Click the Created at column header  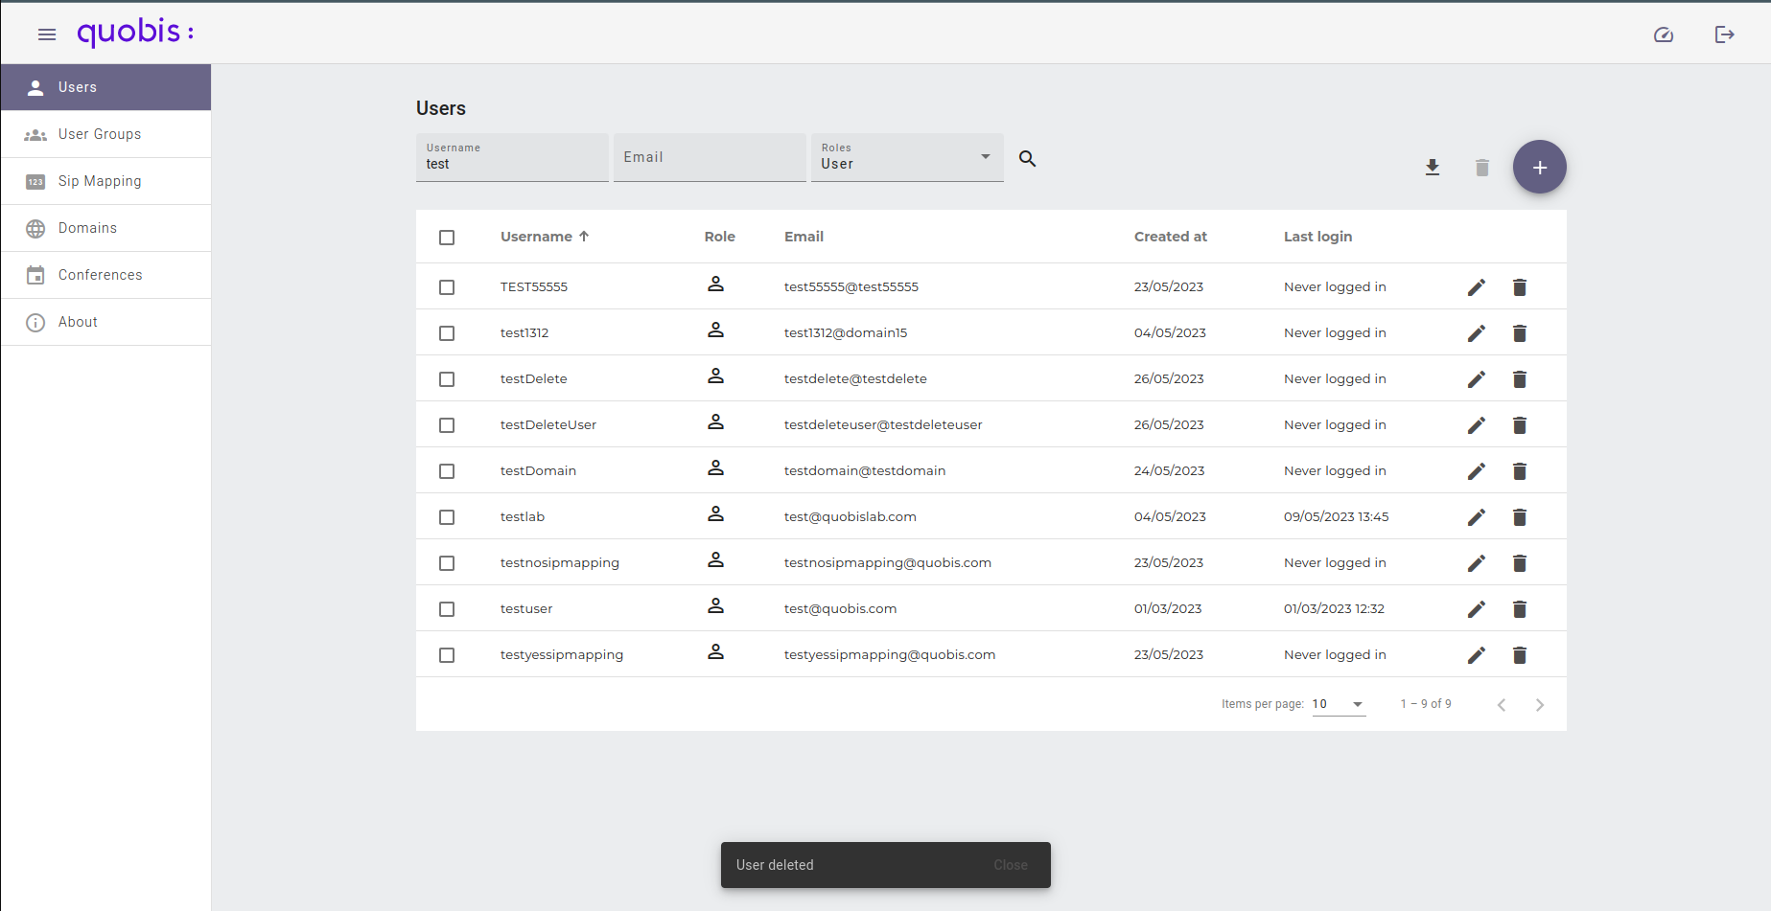(1170, 237)
